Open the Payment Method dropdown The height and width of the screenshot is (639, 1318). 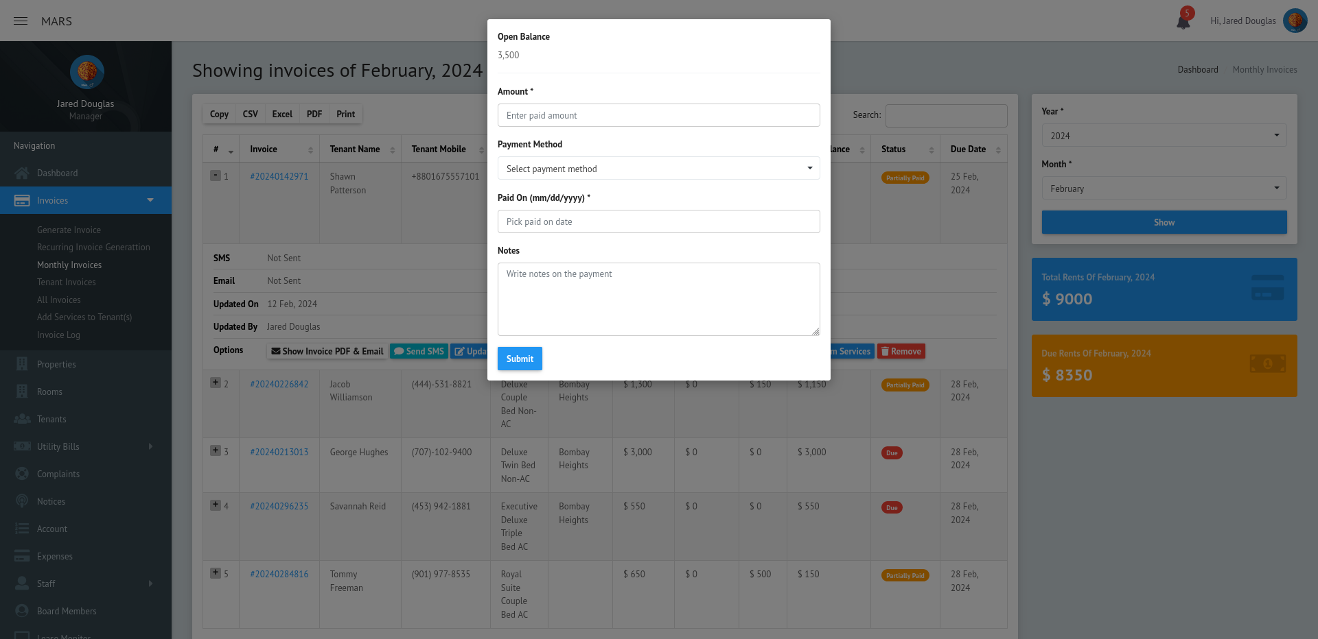tap(658, 169)
